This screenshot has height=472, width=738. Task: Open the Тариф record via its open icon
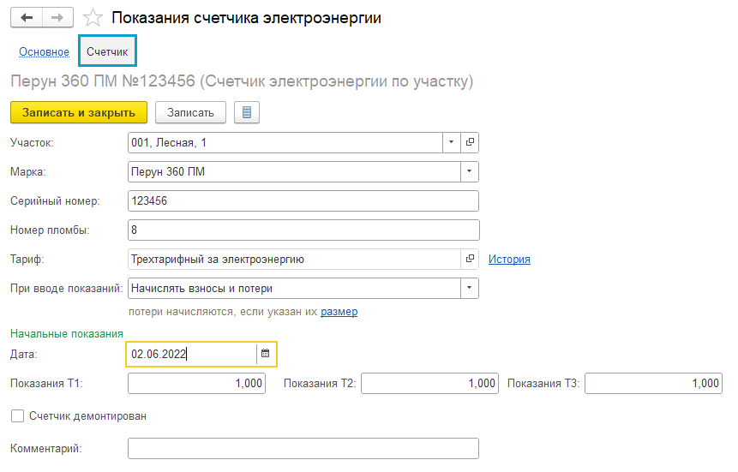[470, 259]
